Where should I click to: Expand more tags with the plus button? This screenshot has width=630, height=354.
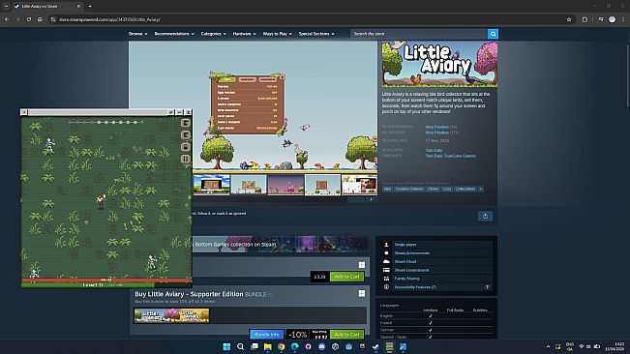481,189
